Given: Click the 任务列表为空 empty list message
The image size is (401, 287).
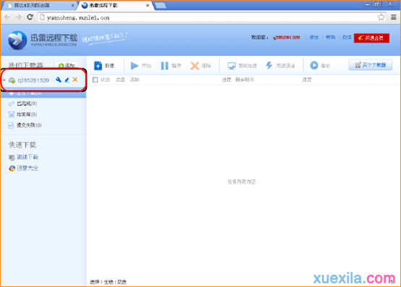Looking at the screenshot, I should point(242,181).
